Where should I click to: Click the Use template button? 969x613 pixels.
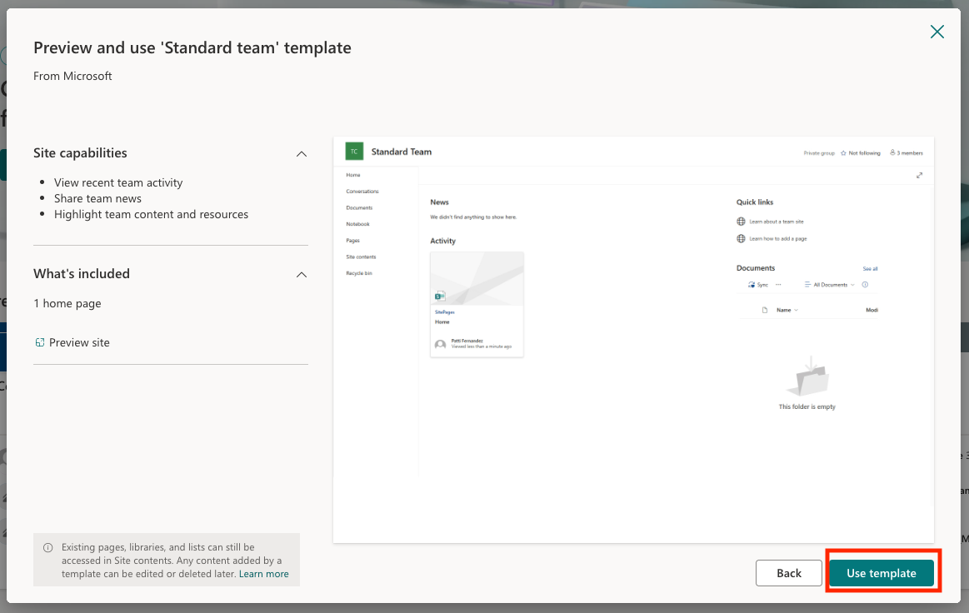coord(881,573)
